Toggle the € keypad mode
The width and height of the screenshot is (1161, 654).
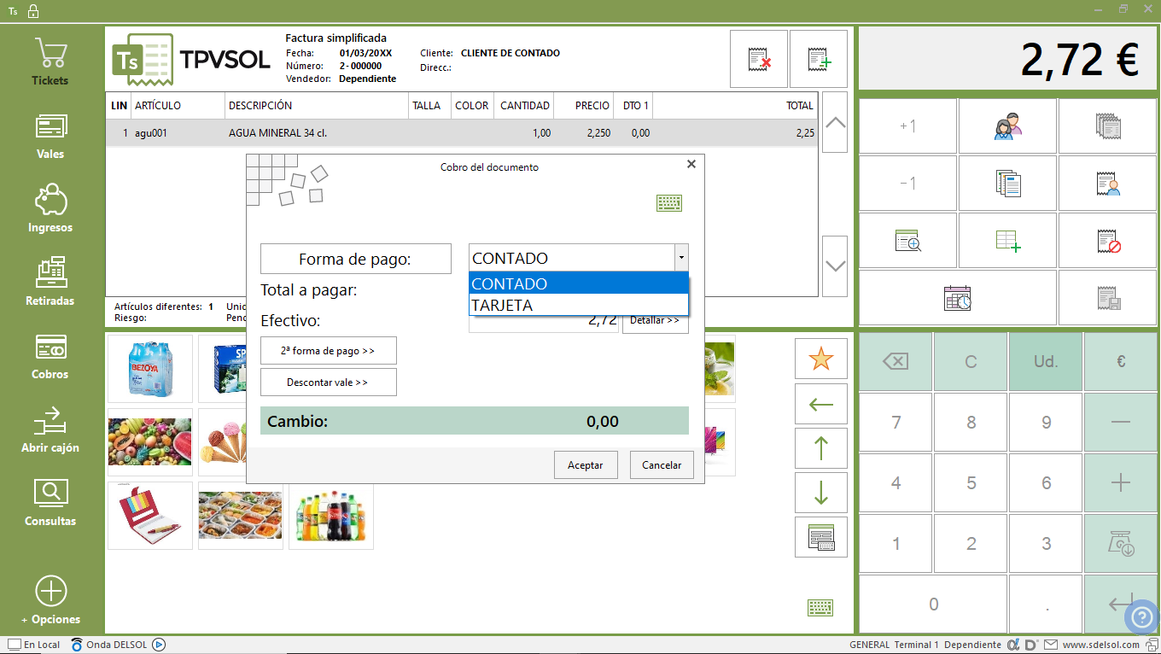coord(1121,361)
